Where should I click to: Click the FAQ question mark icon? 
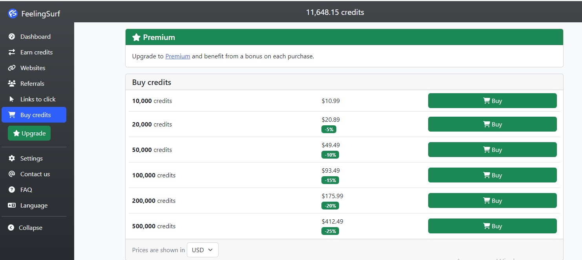12,190
